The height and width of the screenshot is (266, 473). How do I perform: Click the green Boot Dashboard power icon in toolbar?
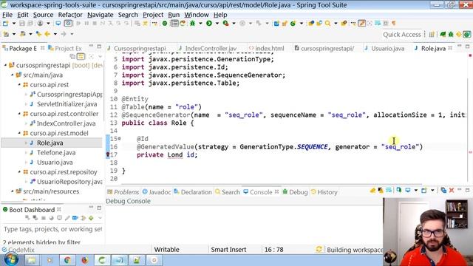coord(165,23)
